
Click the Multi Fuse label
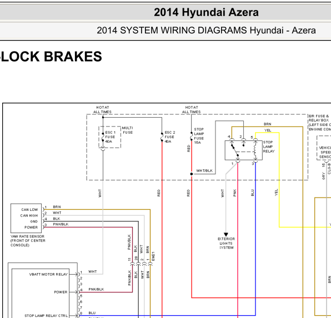128,130
